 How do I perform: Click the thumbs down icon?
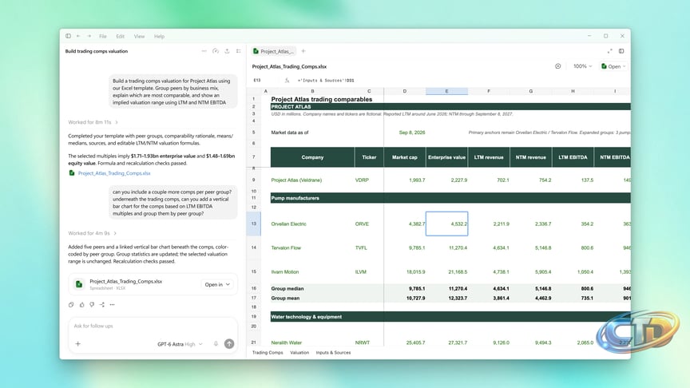[92, 304]
